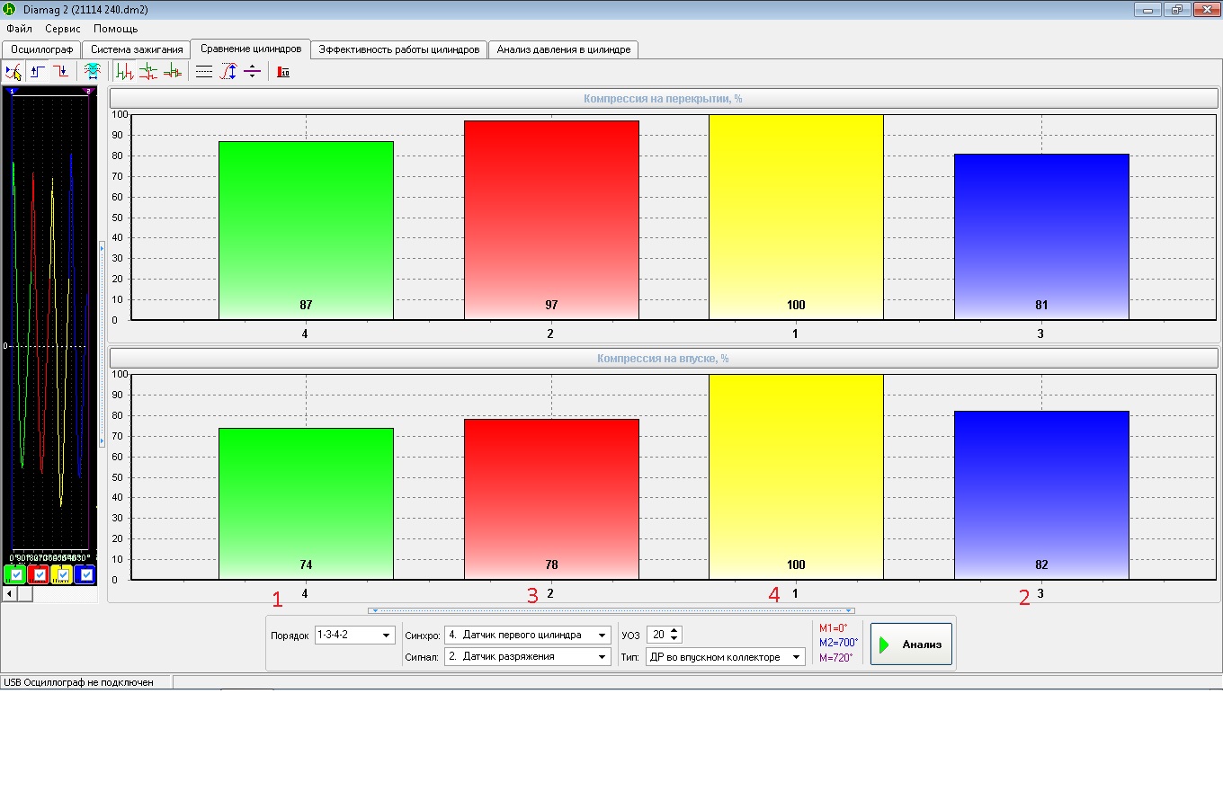Viewport: 1223px width, 809px height.
Task: Open the Помощь menu
Action: click(116, 29)
